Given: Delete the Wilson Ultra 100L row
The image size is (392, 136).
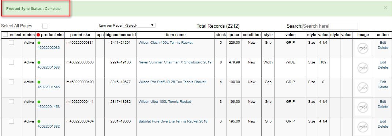Looking at the screenshot, I should click(383, 106).
